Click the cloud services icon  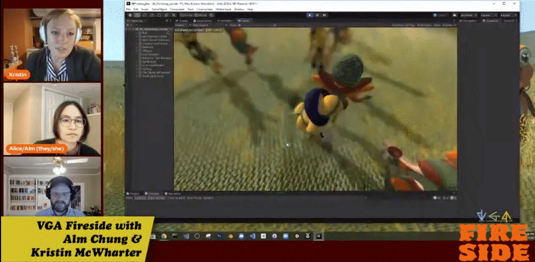click(454, 15)
